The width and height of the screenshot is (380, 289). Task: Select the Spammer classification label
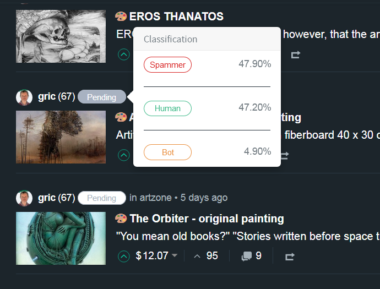pyautogui.click(x=167, y=64)
